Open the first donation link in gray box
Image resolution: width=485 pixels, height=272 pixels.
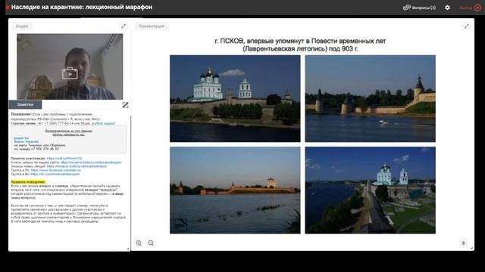[x=21, y=138]
